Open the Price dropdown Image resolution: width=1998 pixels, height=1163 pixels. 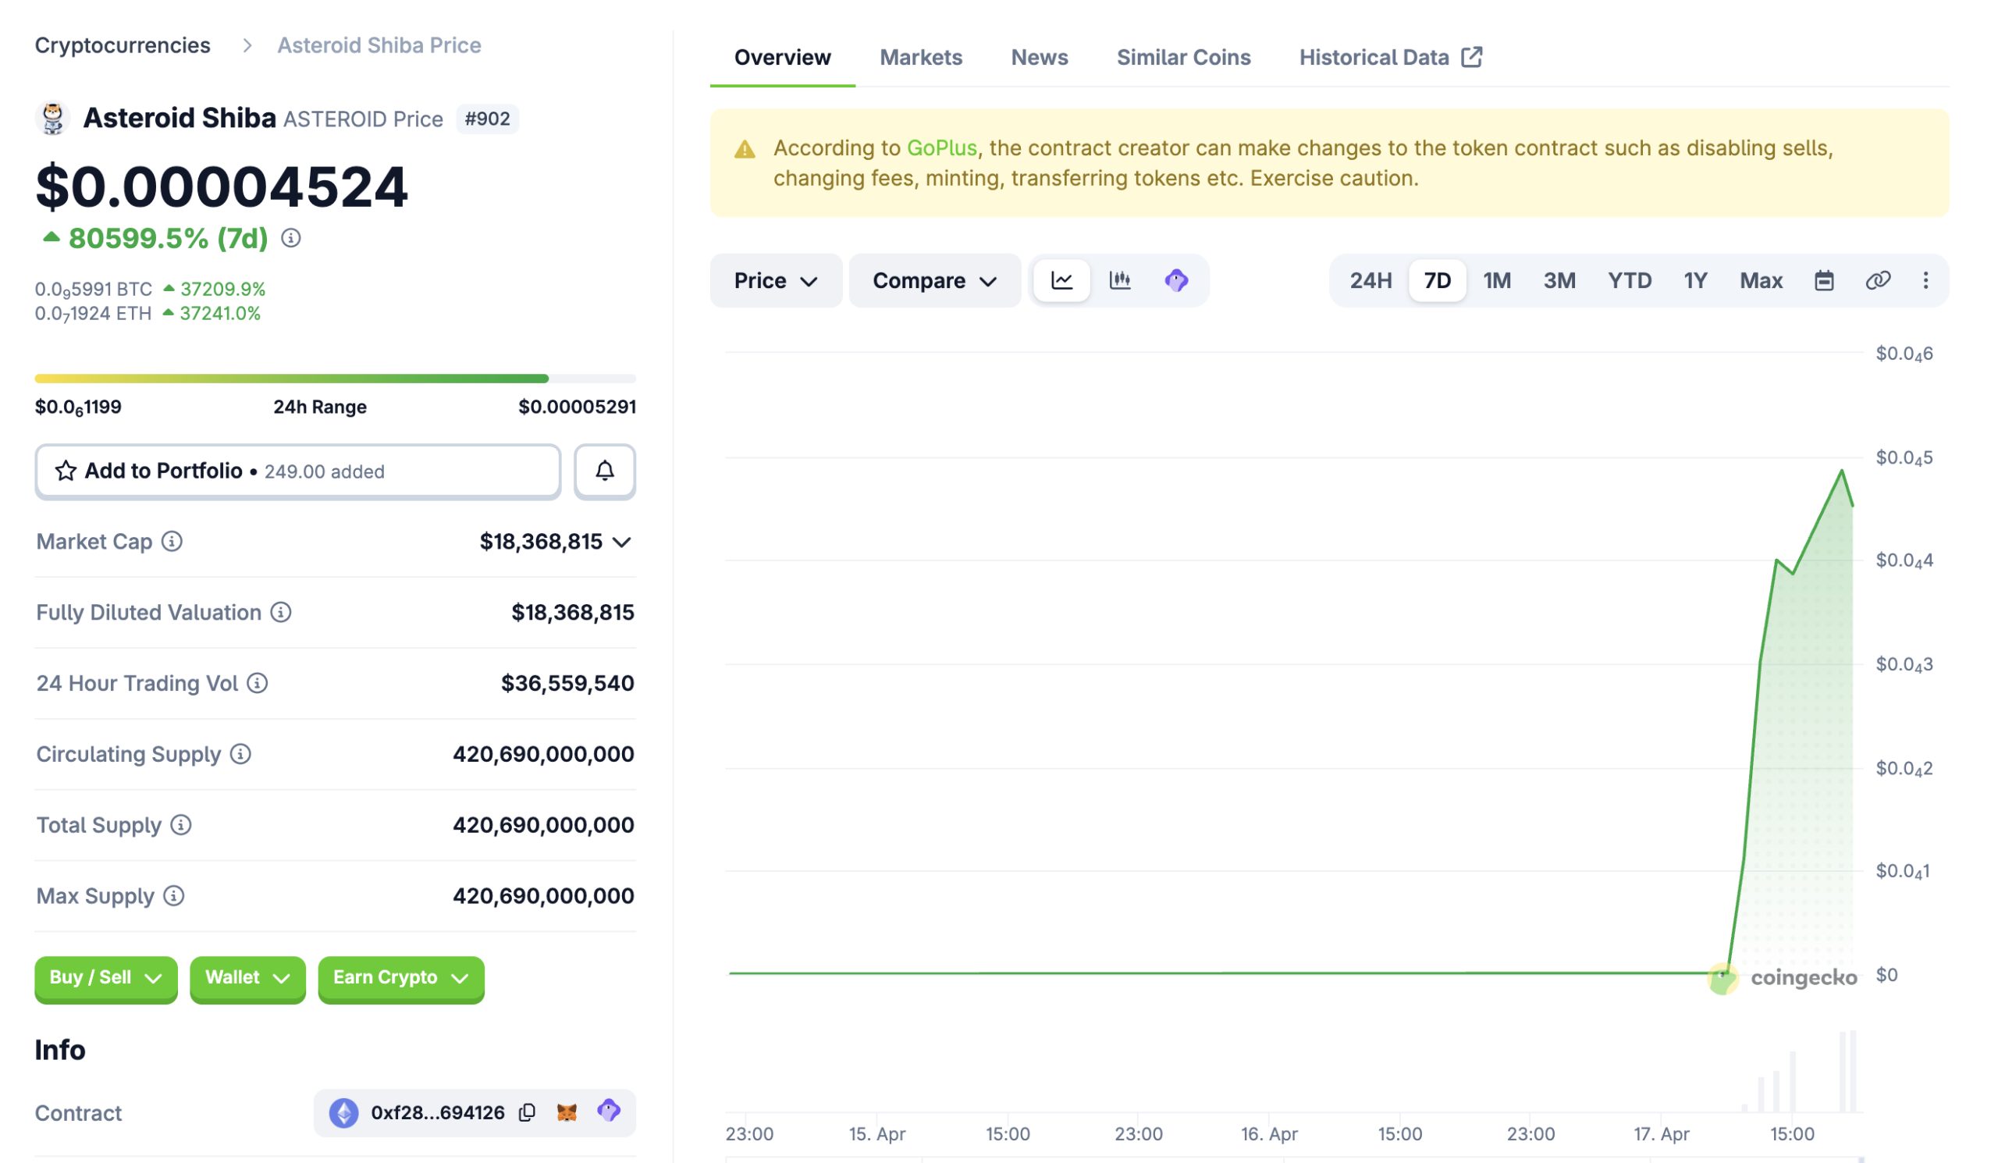point(776,281)
